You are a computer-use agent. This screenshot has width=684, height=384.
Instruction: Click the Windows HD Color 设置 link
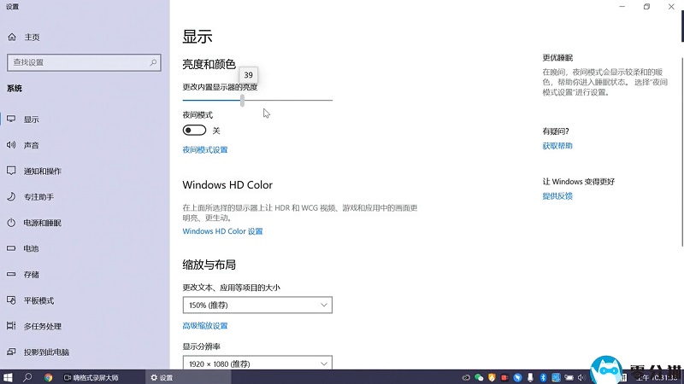222,231
